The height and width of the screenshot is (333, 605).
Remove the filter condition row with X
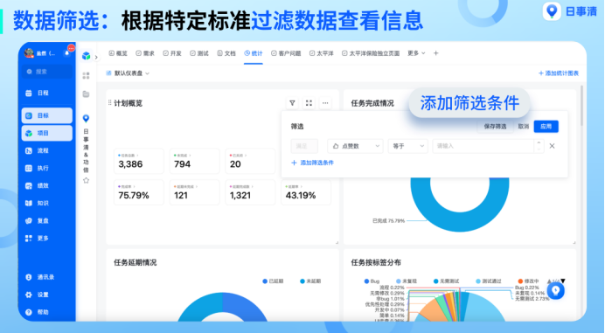click(x=553, y=146)
